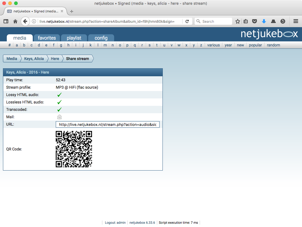The width and height of the screenshot is (302, 227).
Task: Click the Transcoded checkmark
Action: click(59, 109)
